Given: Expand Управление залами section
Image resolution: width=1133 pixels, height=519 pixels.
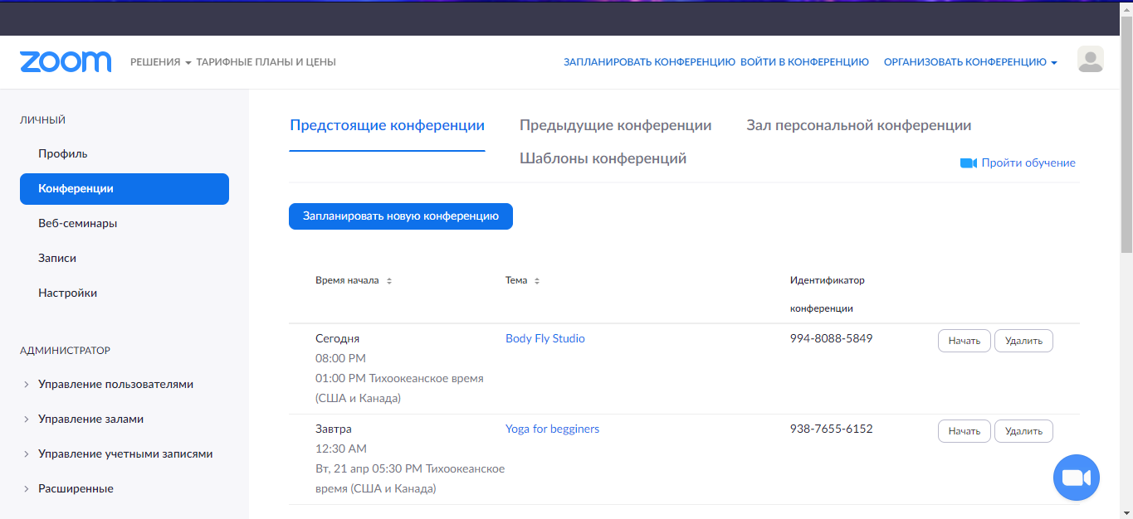Looking at the screenshot, I should click(90, 420).
